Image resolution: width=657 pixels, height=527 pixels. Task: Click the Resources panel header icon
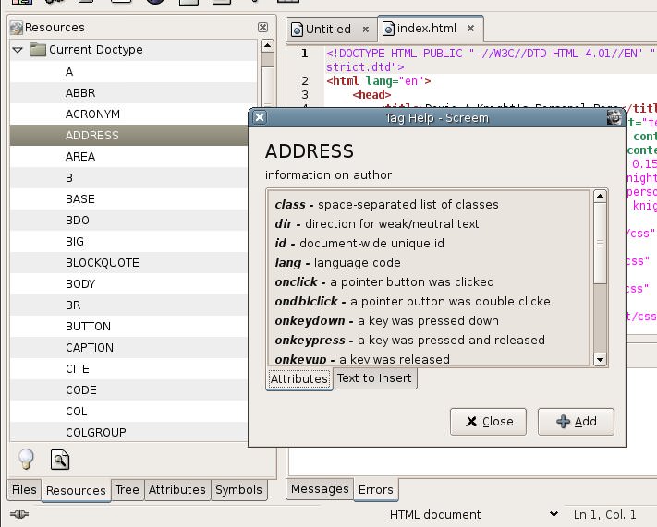click(x=17, y=28)
